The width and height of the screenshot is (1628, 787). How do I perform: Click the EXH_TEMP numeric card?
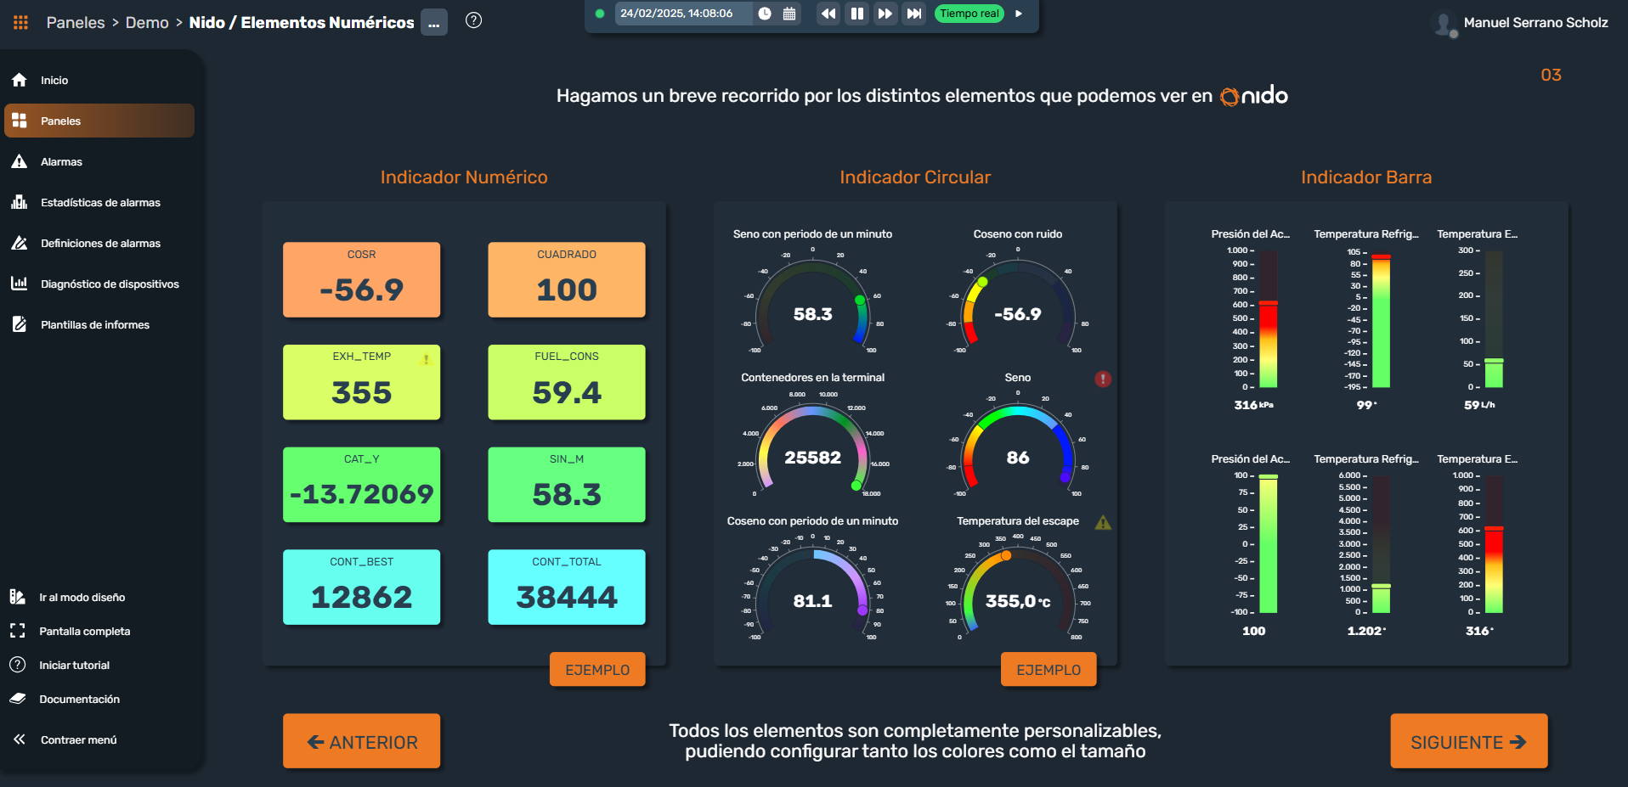(362, 382)
